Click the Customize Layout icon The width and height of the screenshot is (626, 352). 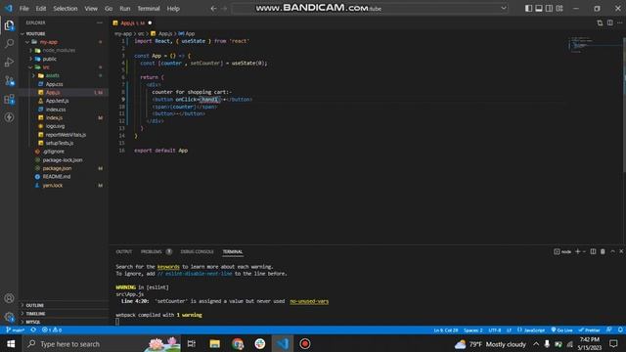(559, 9)
